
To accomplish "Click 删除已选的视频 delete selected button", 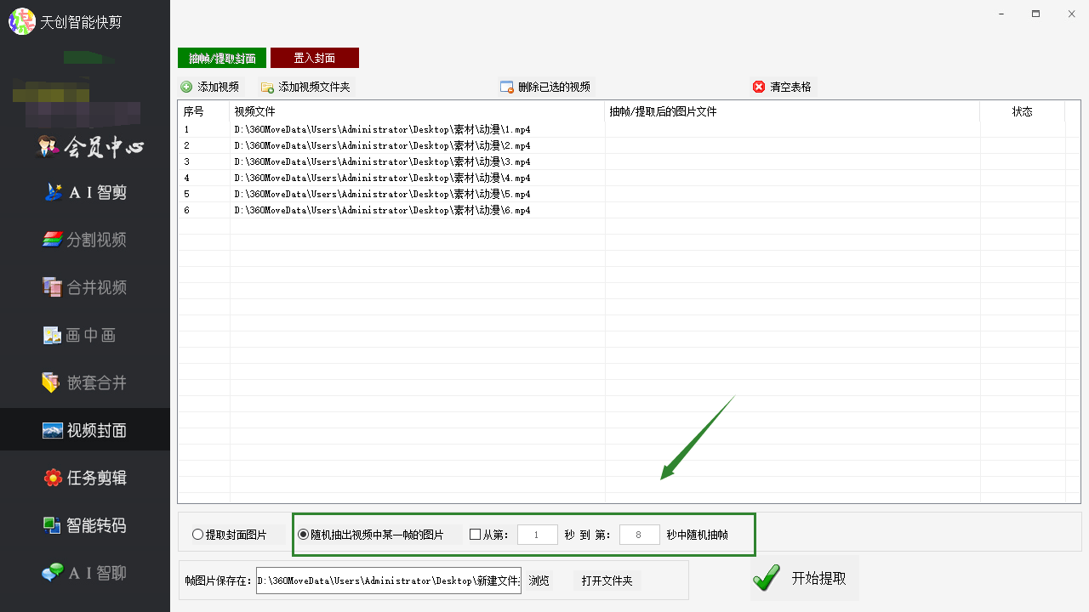I will point(545,87).
